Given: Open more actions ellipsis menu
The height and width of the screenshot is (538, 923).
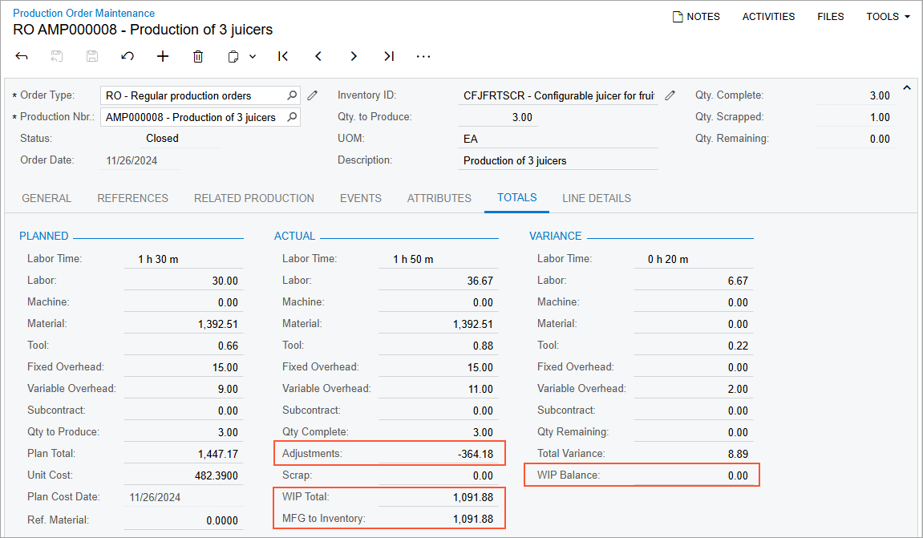Looking at the screenshot, I should (x=423, y=56).
